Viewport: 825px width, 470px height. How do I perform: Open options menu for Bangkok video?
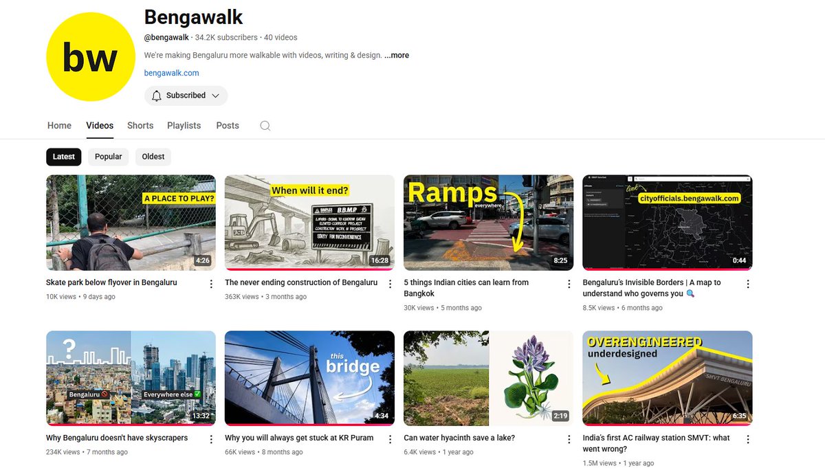[569, 284]
